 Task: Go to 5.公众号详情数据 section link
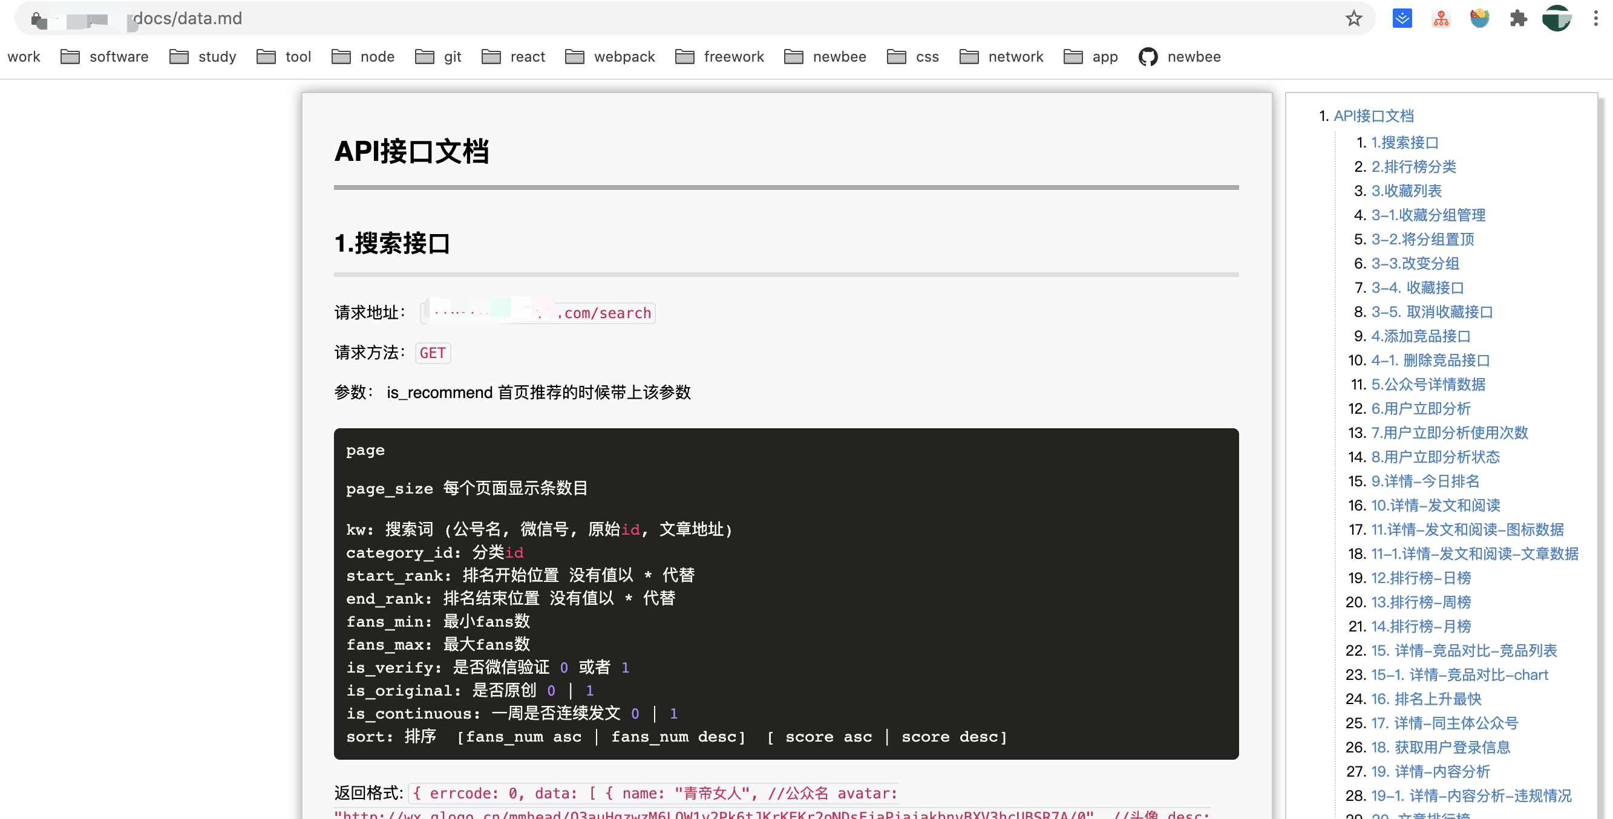(1428, 385)
